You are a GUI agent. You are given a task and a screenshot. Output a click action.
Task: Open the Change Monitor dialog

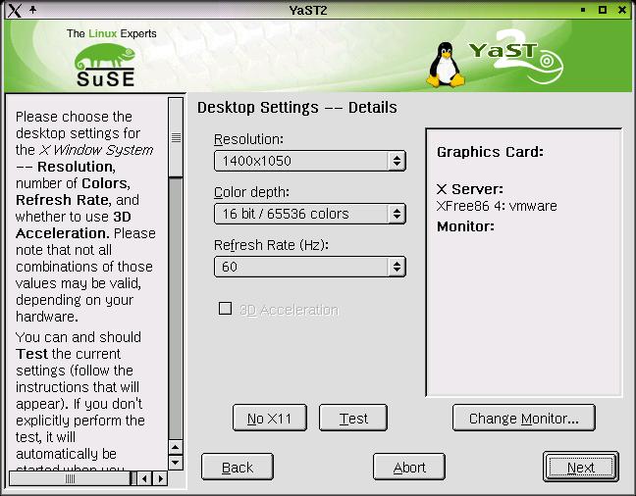coord(523,419)
